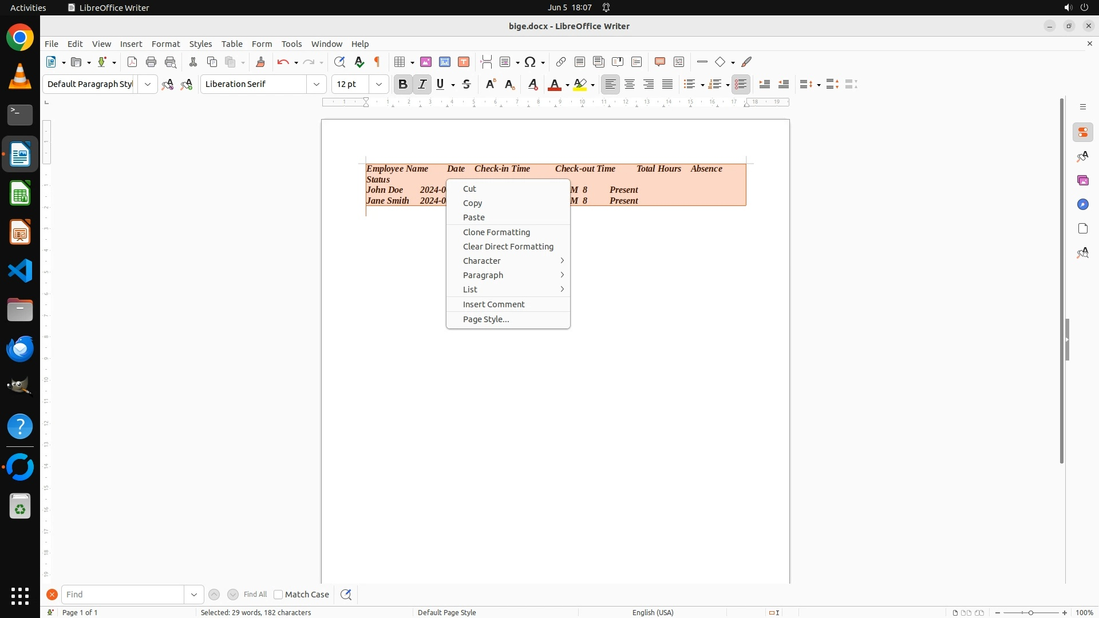
Task: Open the Gallery sidebar panel icon
Action: click(x=1082, y=180)
